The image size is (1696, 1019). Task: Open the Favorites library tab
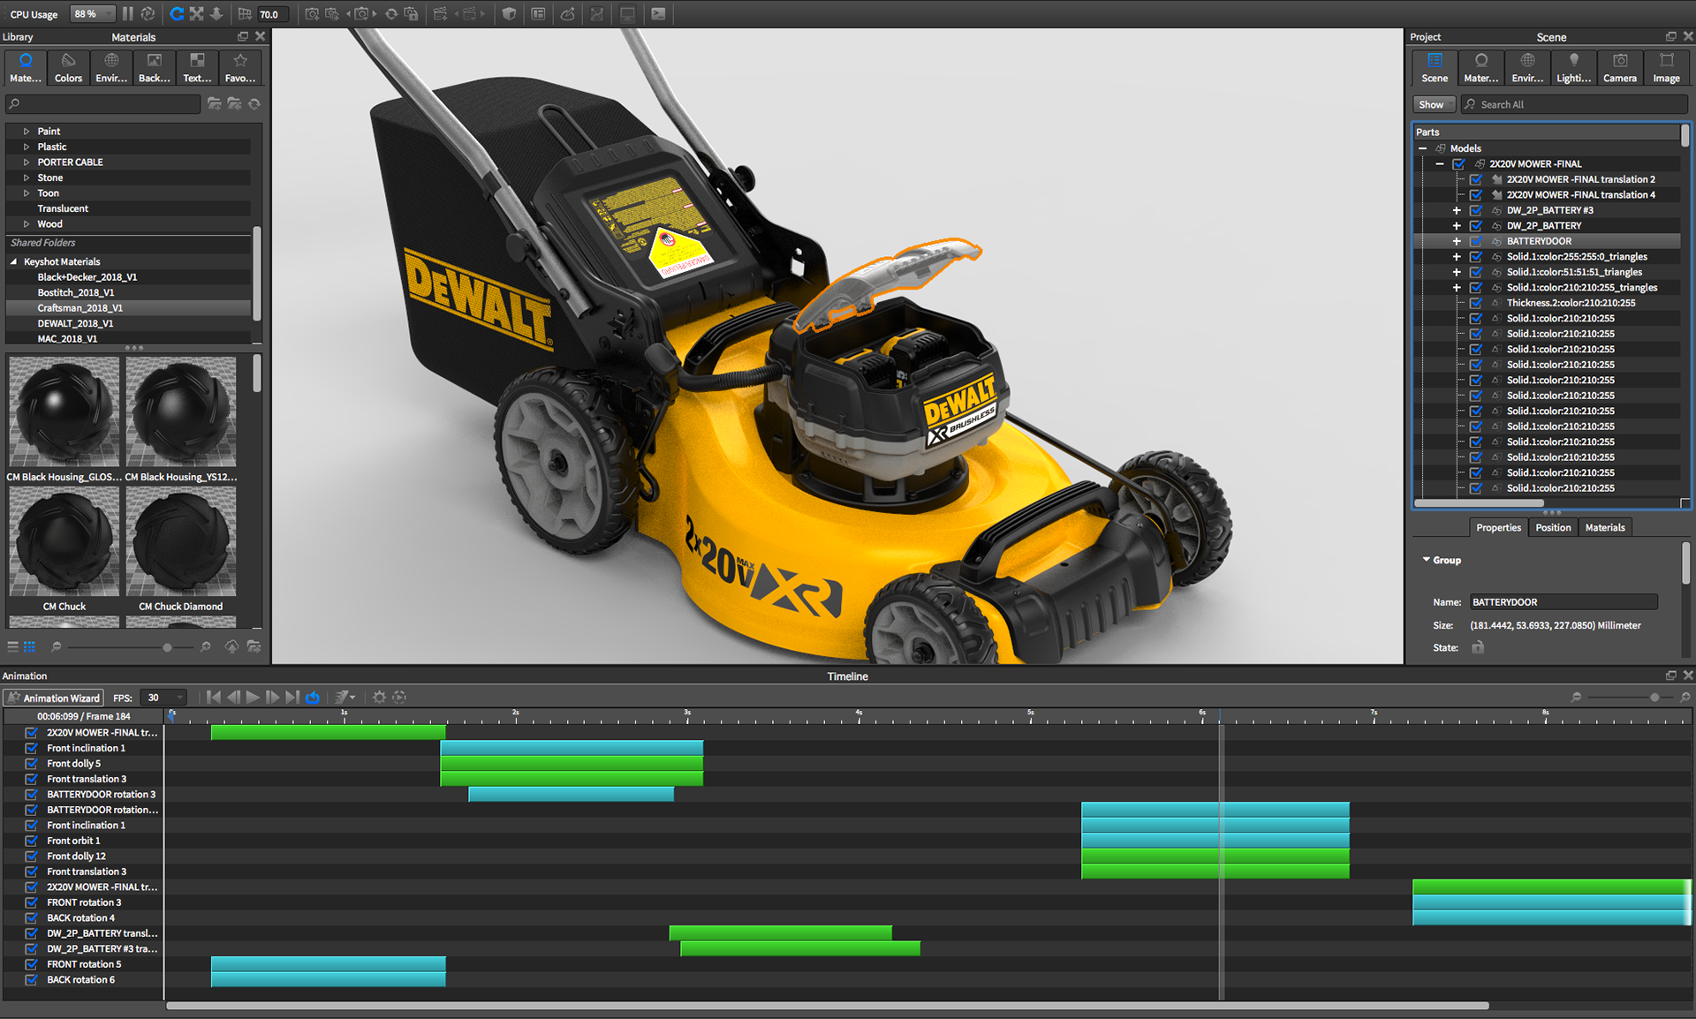(240, 67)
